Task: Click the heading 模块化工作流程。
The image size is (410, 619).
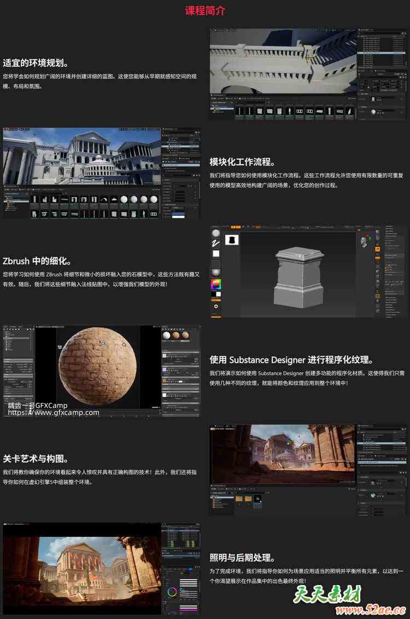Action: point(243,162)
